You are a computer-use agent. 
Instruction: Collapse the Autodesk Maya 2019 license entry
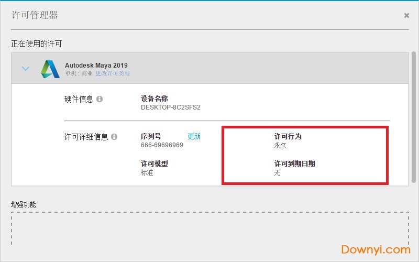pyautogui.click(x=26, y=69)
